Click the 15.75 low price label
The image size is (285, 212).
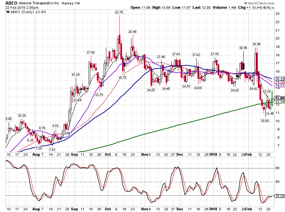tap(122, 77)
